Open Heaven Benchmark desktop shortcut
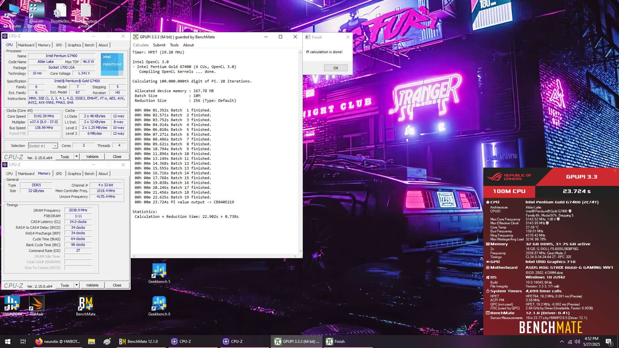Screen dimensions: 619x348 tap(36, 15)
